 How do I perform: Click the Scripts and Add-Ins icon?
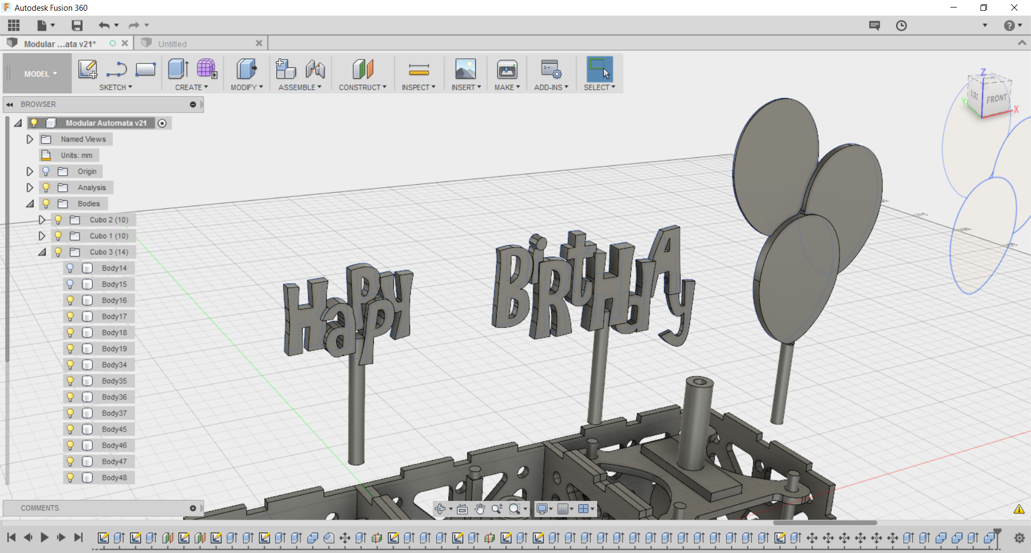[x=550, y=69]
